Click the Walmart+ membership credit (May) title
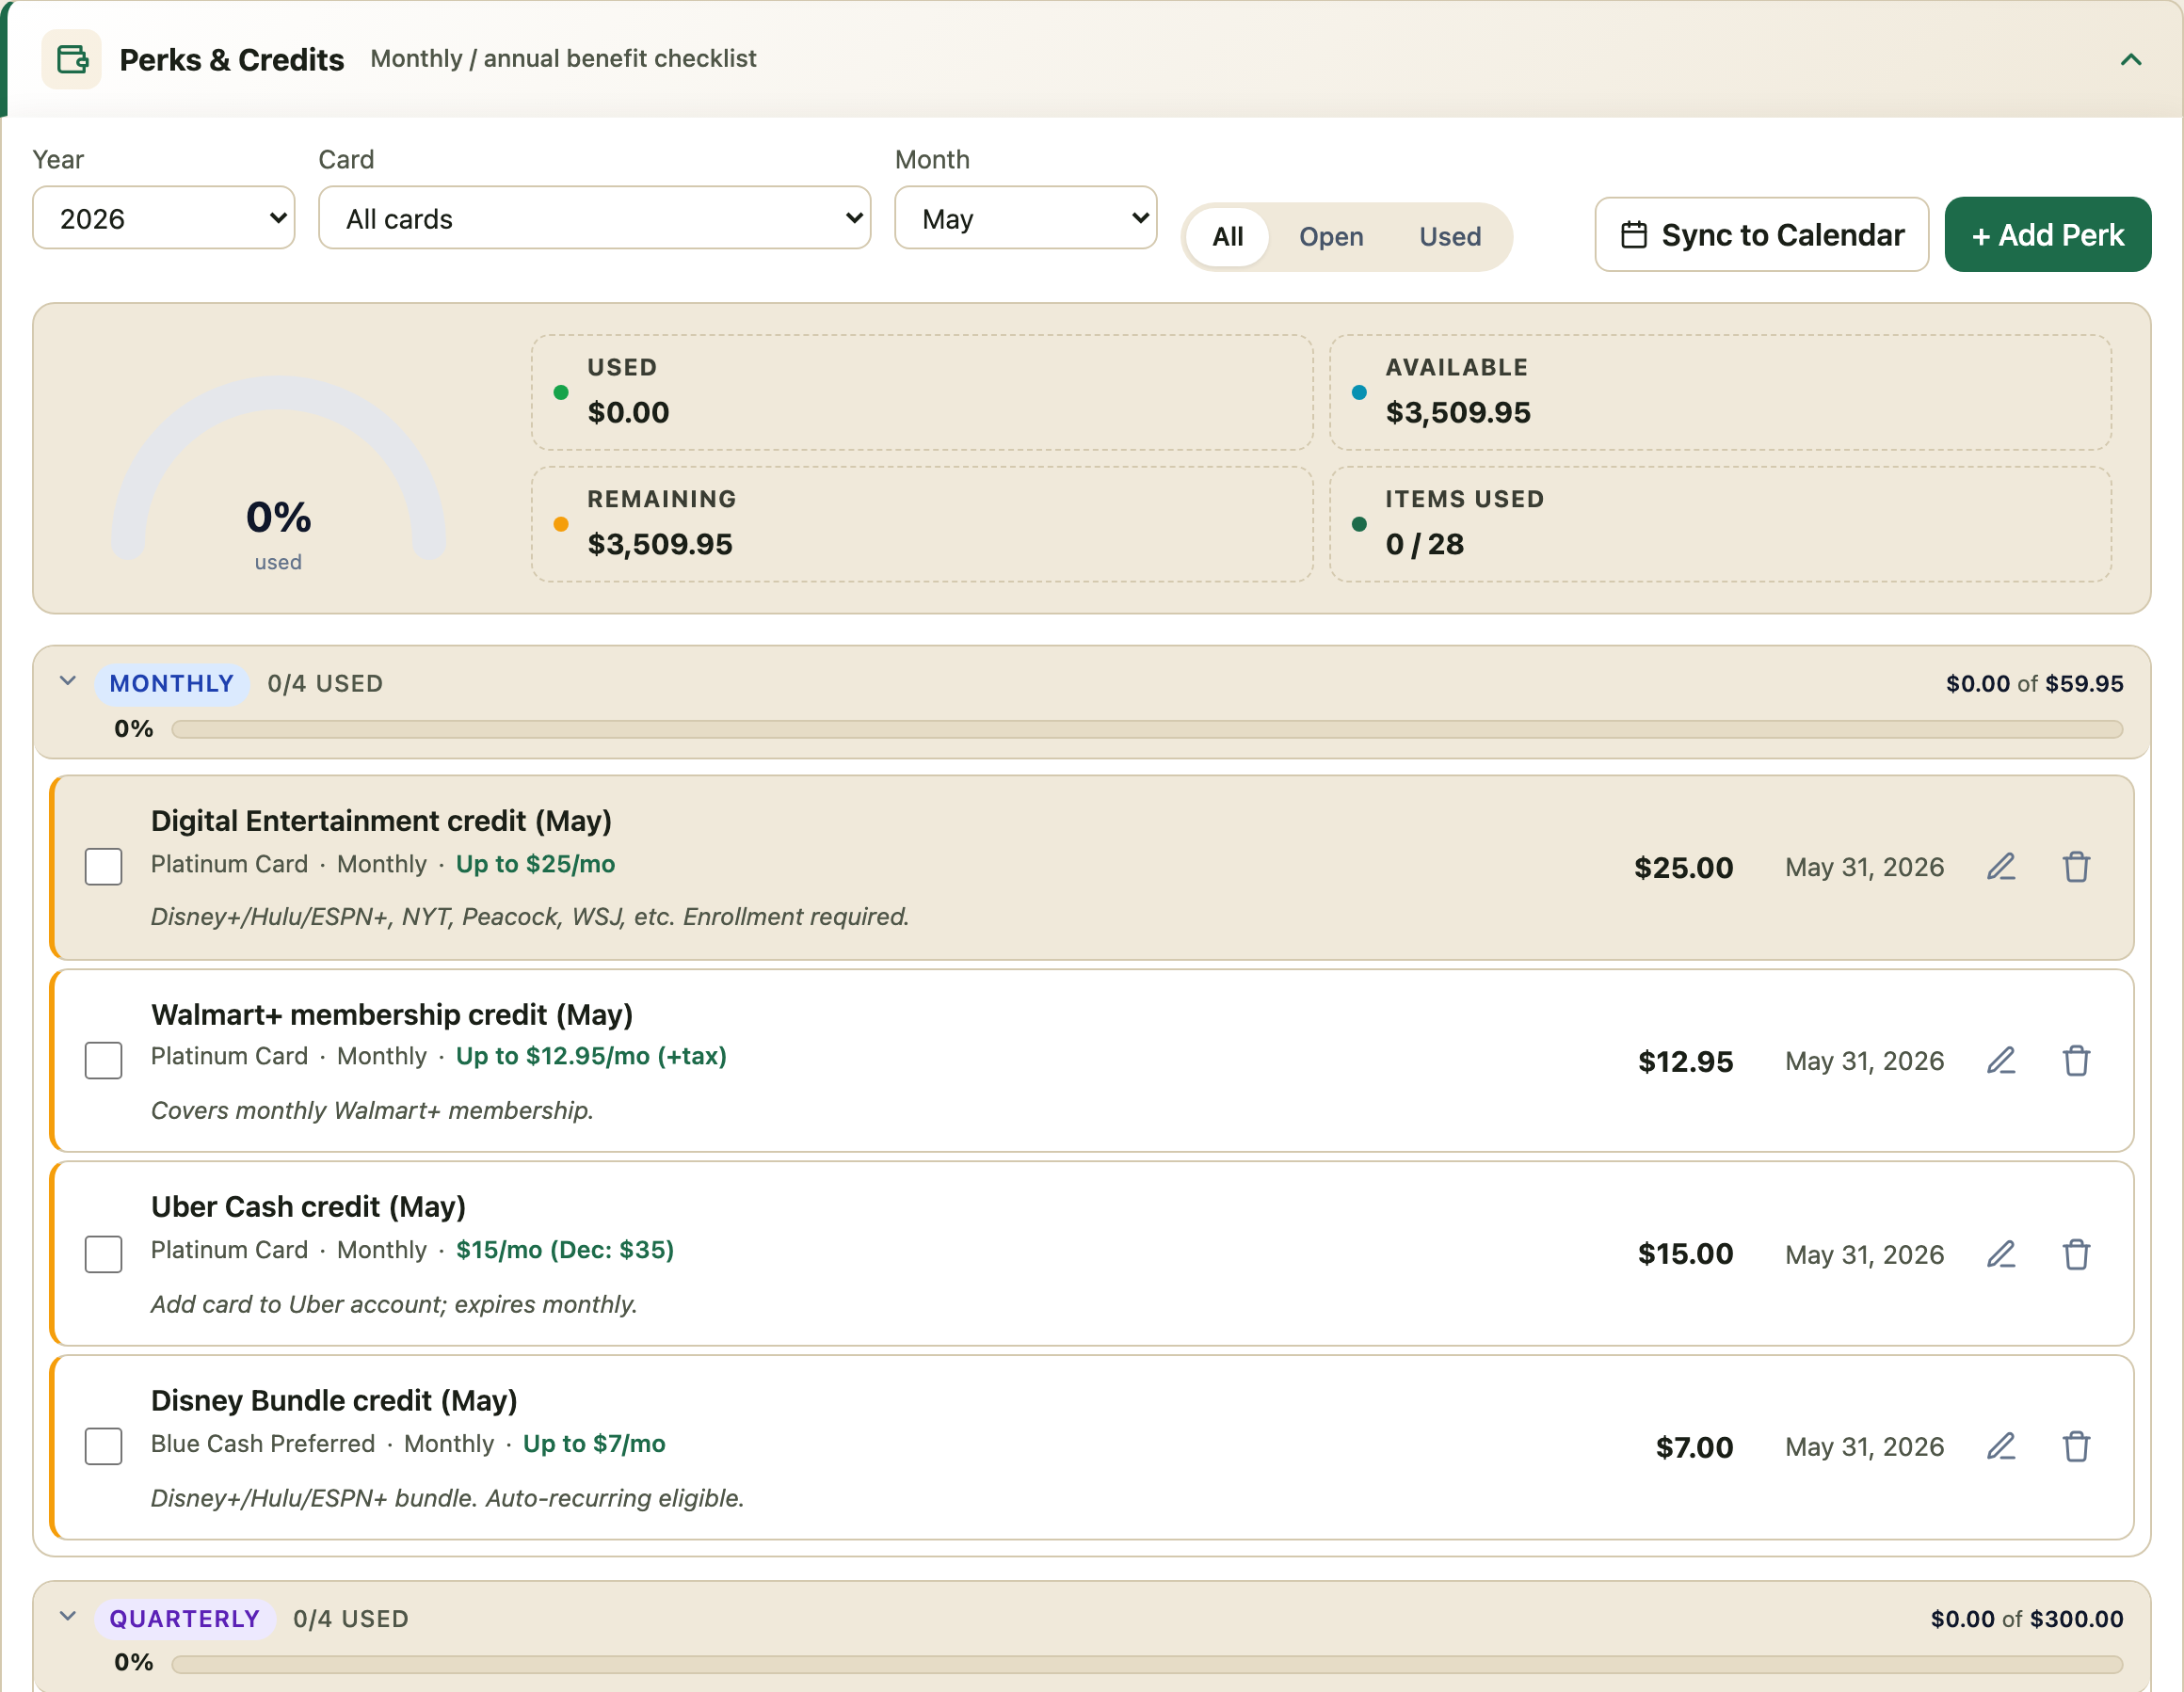This screenshot has width=2184, height=1692. click(x=392, y=1014)
